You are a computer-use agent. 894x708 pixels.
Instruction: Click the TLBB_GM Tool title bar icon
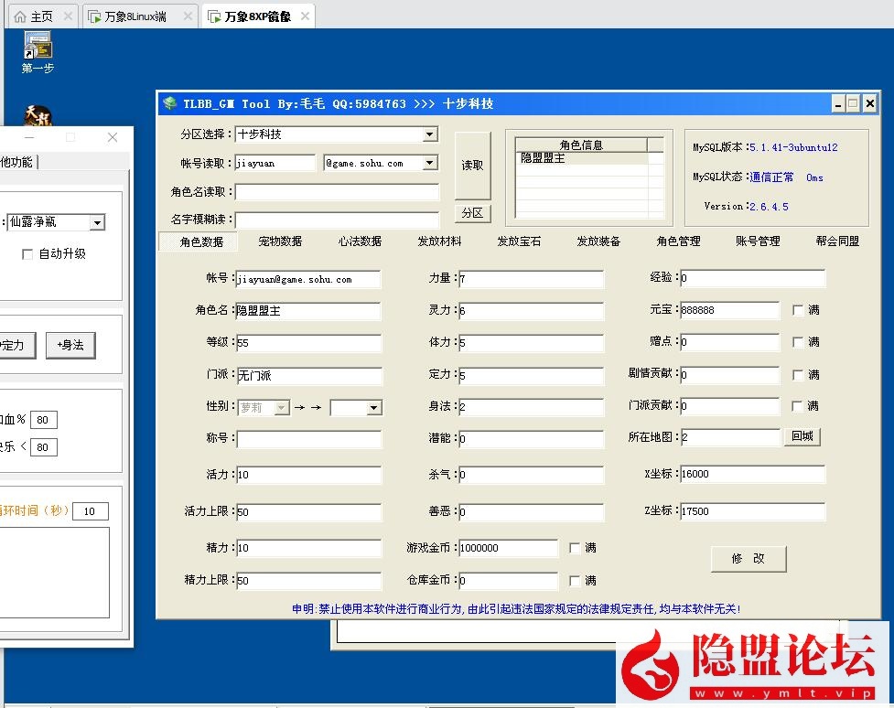(169, 103)
